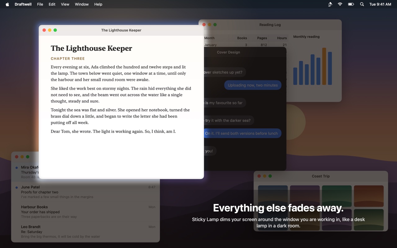Click the 'Uploading now, two minutes' message bubble
The width and height of the screenshot is (397, 248).
[253, 85]
